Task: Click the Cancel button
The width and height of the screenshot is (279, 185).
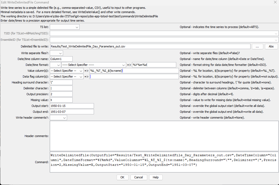Action: 138,177
